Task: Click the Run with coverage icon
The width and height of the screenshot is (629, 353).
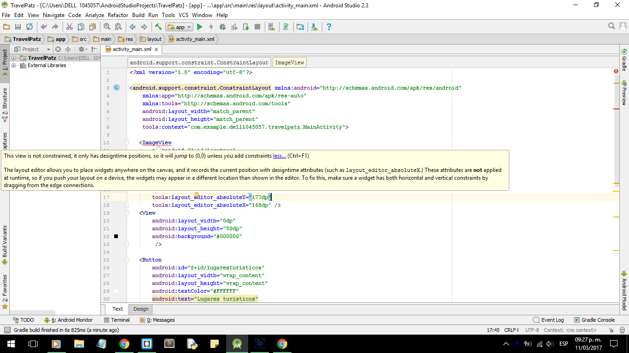Action: tap(234, 27)
